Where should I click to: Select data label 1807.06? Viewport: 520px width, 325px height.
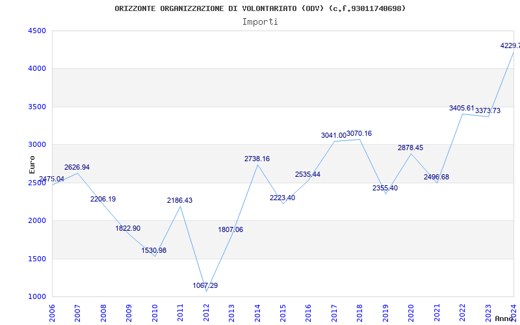click(231, 229)
